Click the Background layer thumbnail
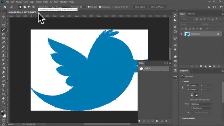 (187, 34)
